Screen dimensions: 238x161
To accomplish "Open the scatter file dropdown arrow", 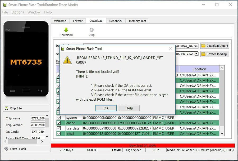I will [x=196, y=54].
